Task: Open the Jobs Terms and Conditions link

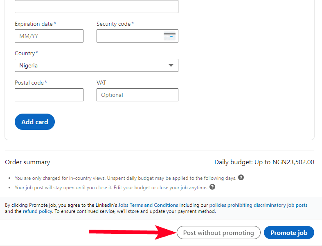Action: click(x=148, y=205)
